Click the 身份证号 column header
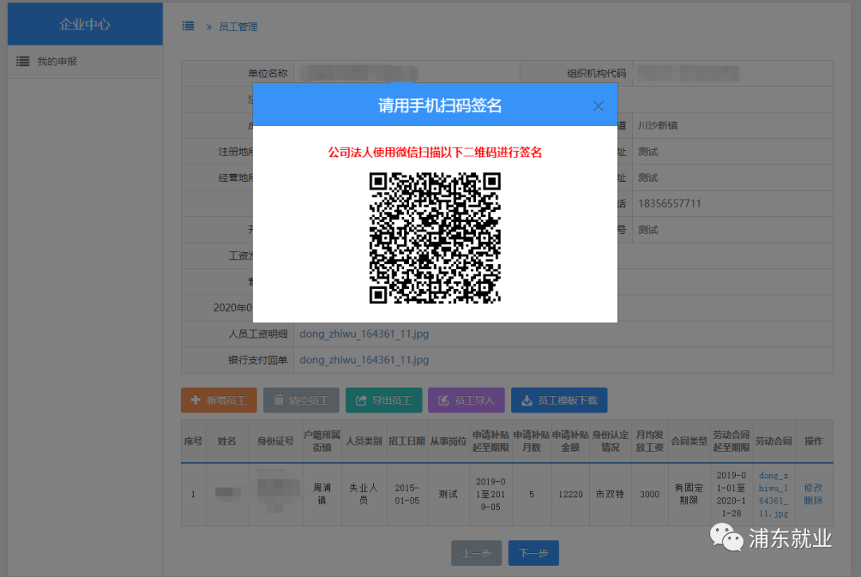This screenshot has height=577, width=861. coord(275,441)
